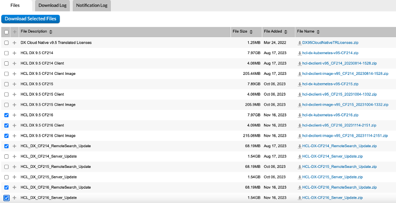
Task: Expand plus icon for HCL DX 9.5 CF215 row
Action: click(14, 84)
